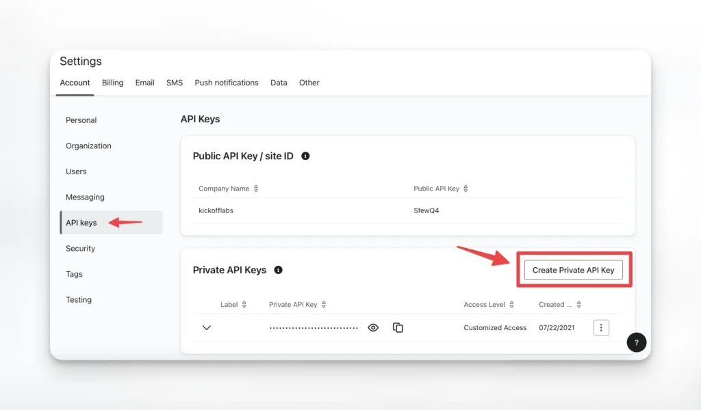This screenshot has width=701, height=410.
Task: Show info for Private API Keys
Action: tap(278, 270)
